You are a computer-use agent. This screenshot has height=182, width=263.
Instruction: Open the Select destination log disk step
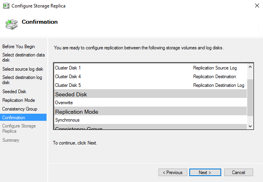(22, 80)
